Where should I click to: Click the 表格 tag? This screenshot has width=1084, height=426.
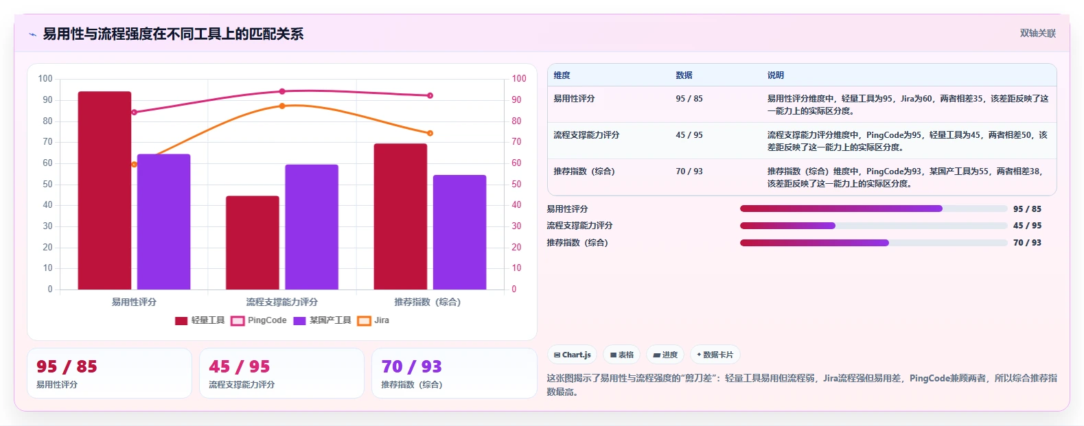coord(621,355)
